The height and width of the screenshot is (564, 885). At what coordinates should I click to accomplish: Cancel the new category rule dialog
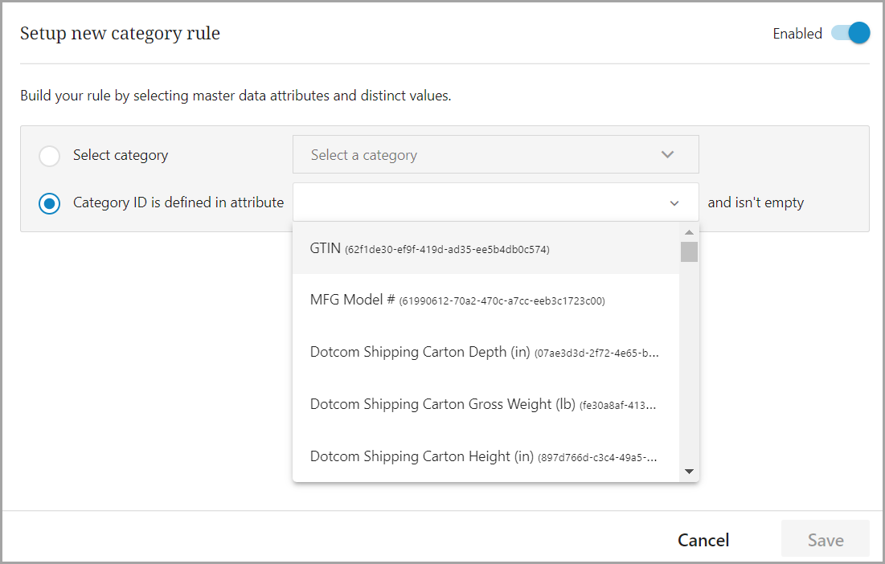[703, 540]
